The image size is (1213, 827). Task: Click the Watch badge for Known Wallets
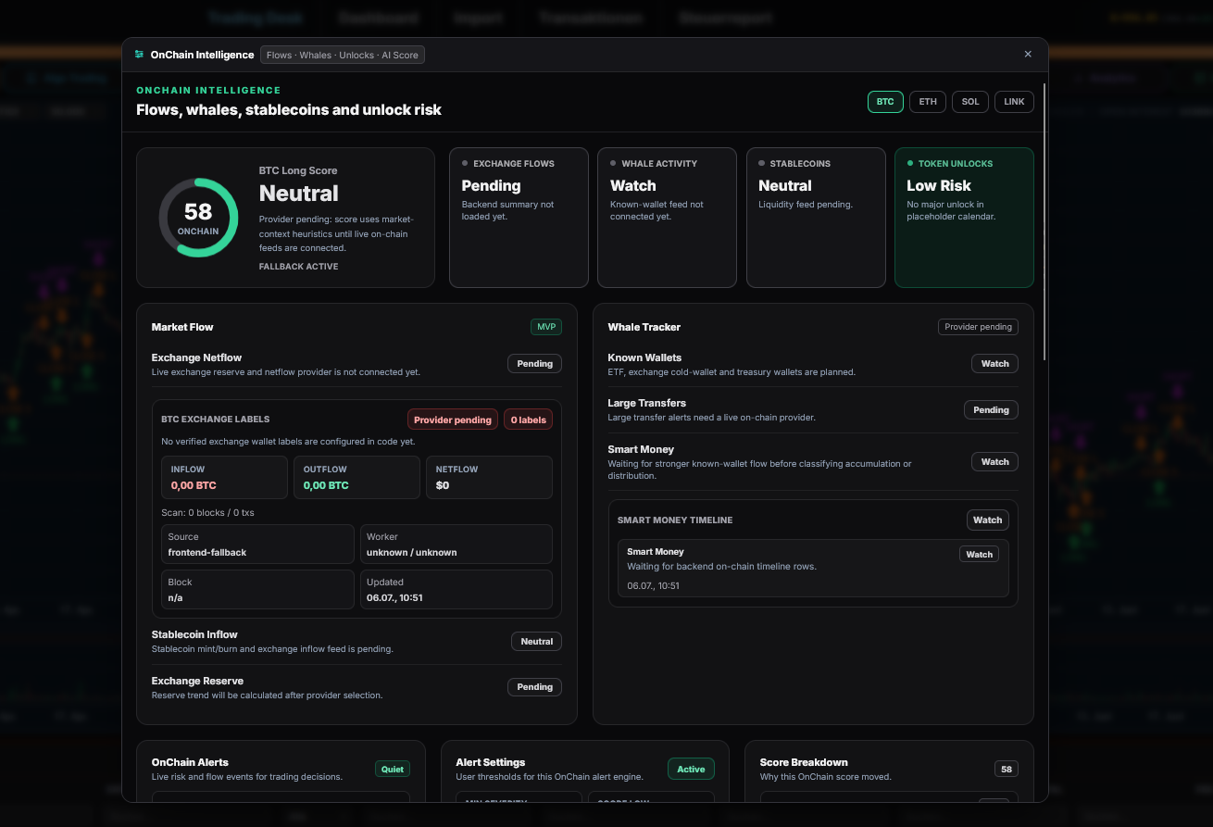click(994, 364)
